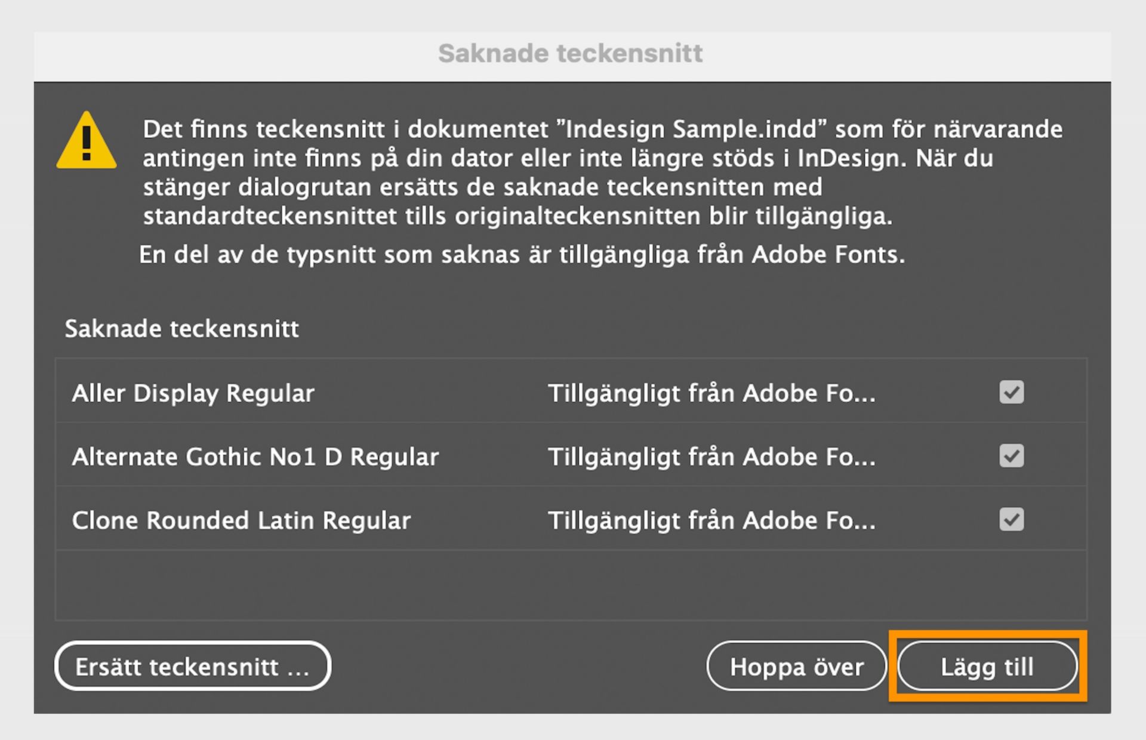1146x740 pixels.
Task: Click the Saknade teckensnitt dialog title
Action: tap(571, 53)
